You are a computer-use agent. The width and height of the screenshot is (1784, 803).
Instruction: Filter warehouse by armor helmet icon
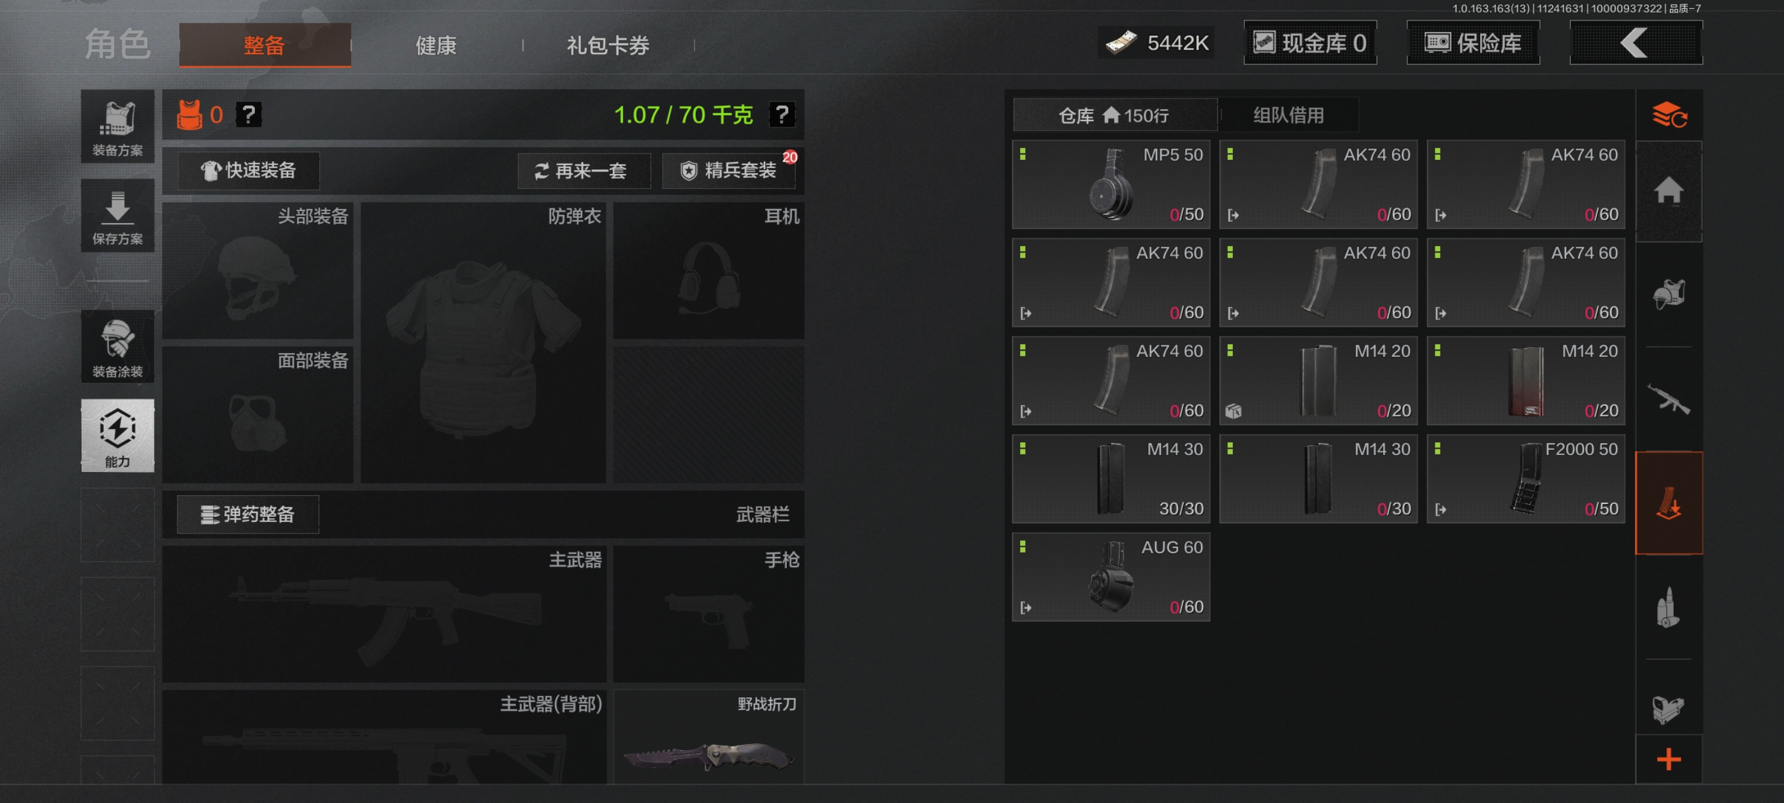pos(1669,294)
